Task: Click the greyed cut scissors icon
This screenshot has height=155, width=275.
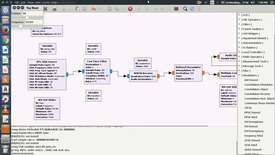Action: tap(64, 9)
